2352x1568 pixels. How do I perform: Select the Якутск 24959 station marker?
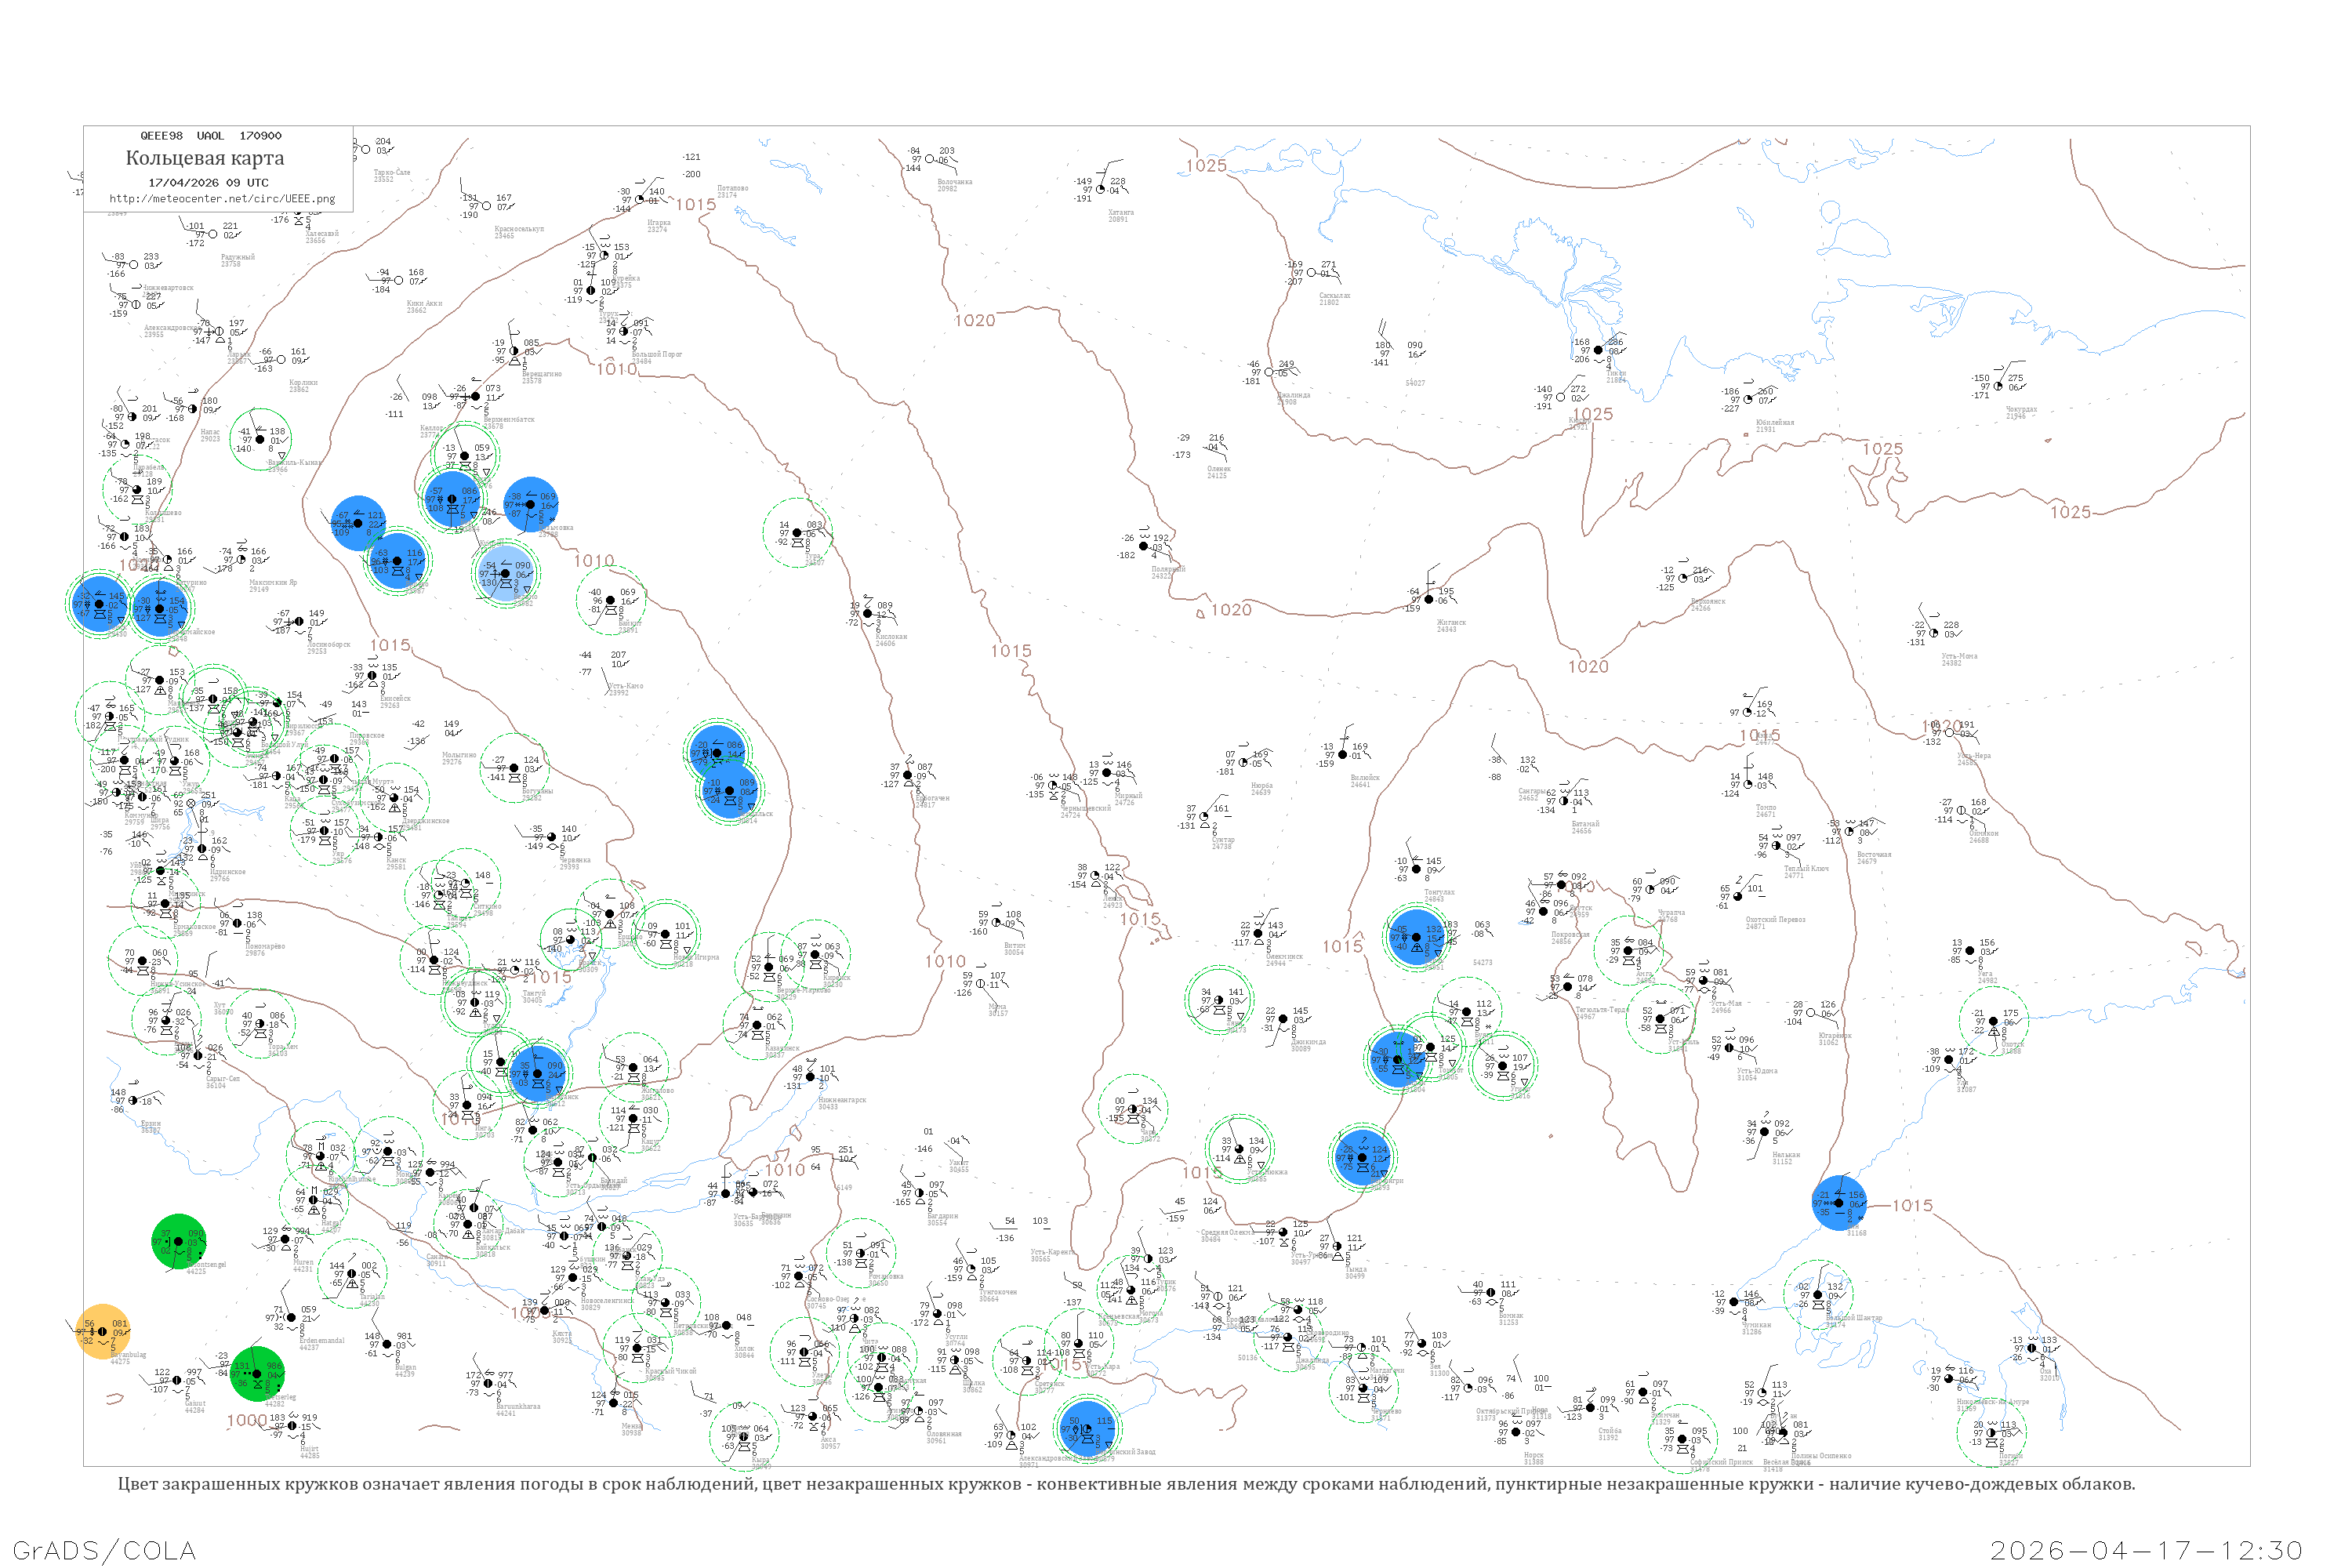(1561, 885)
